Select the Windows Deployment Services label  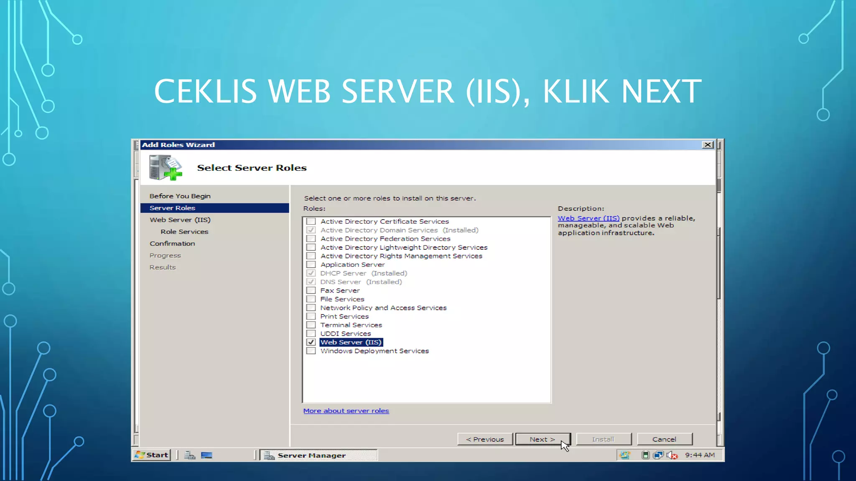(x=374, y=351)
